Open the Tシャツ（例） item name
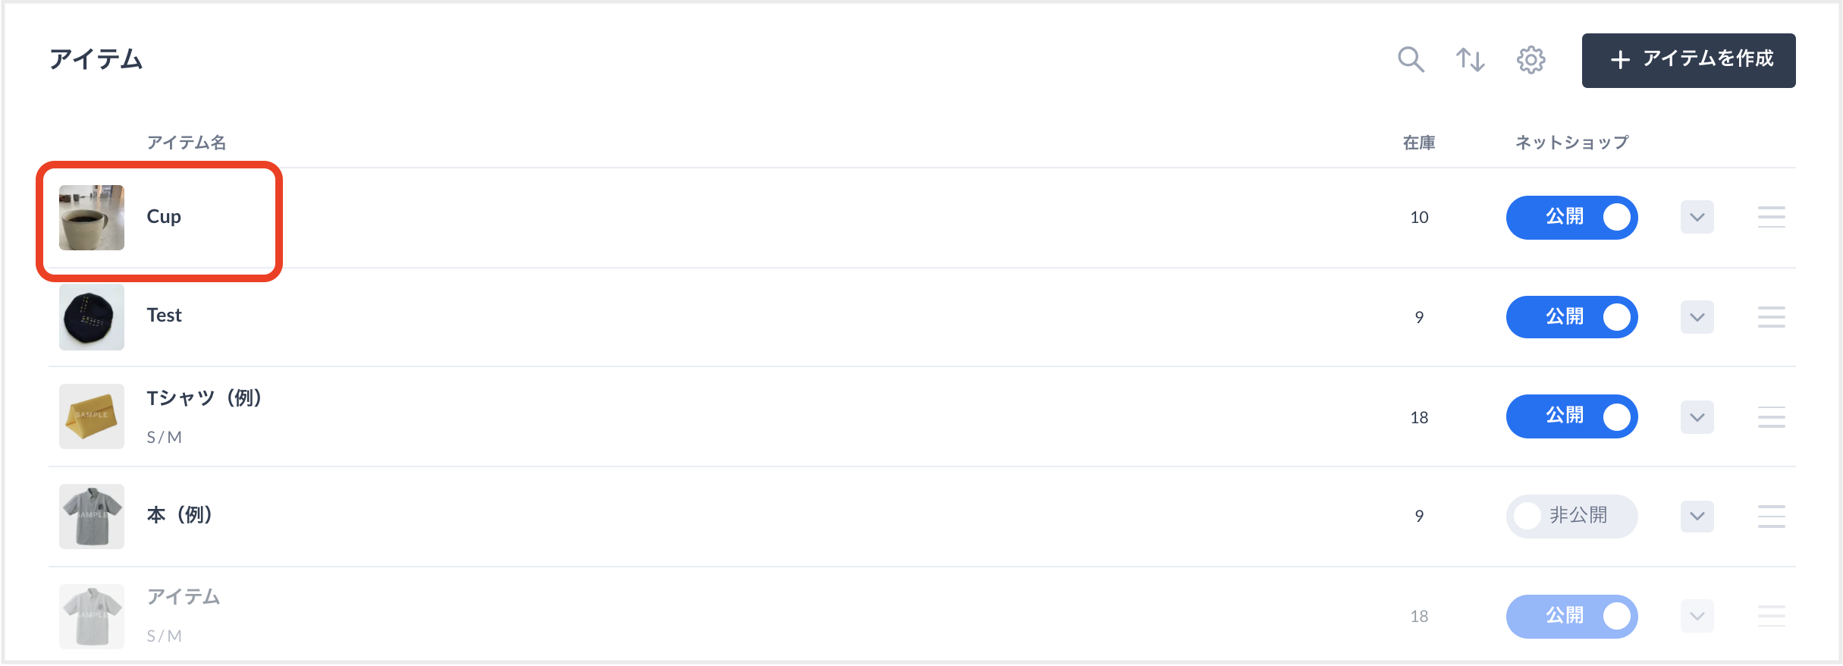Image resolution: width=1843 pixels, height=666 pixels. click(204, 398)
